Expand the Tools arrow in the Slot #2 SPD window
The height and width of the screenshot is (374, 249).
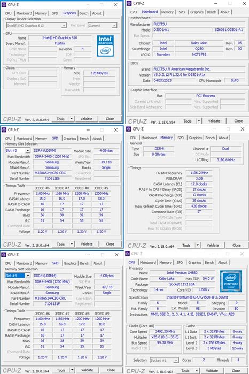pyautogui.click(x=72, y=244)
